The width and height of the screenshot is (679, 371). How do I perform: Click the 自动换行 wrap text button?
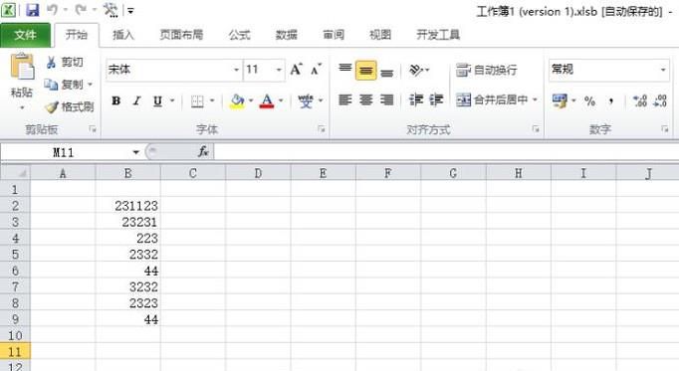click(486, 70)
